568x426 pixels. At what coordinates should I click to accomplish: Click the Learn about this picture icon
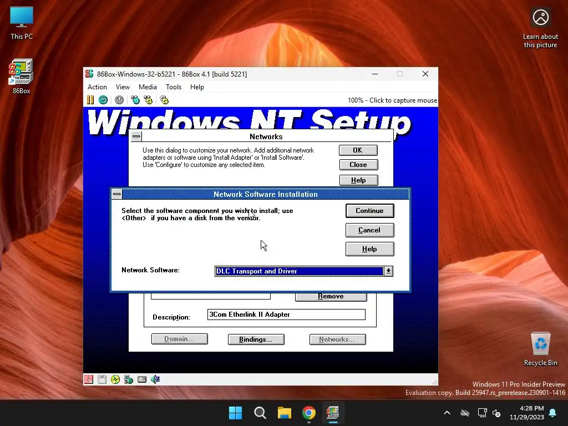(540, 28)
